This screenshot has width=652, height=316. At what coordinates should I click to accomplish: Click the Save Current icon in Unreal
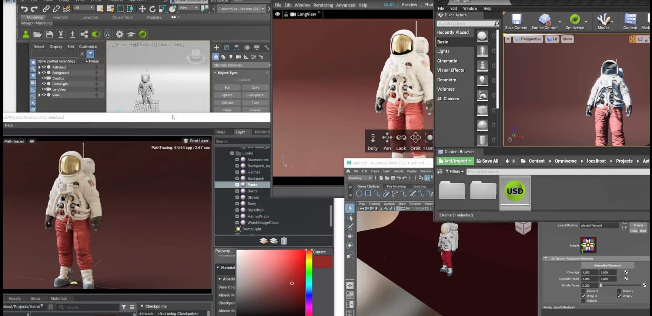(x=516, y=20)
